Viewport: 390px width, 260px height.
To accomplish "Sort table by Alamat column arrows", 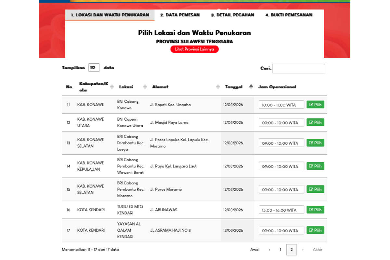I will pyautogui.click(x=218, y=87).
